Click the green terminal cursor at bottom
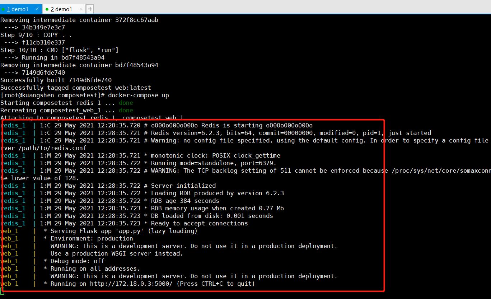491x299 pixels. [2, 291]
